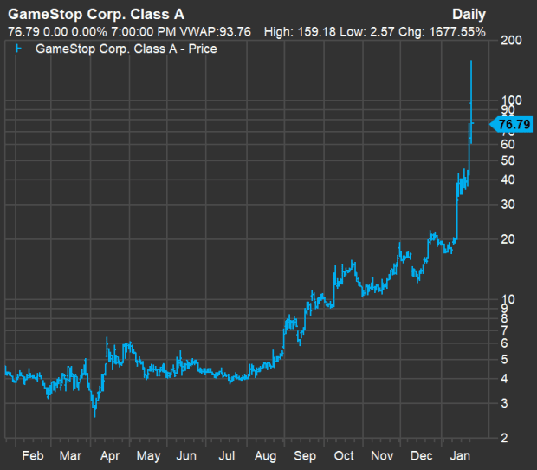Click the High: 159.18 value in header
This screenshot has width=537, height=470.
299,32
